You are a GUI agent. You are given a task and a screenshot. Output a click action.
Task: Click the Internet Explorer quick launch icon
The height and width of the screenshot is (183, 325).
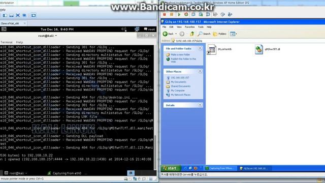point(186,168)
